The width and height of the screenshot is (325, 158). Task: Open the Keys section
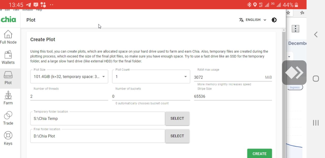pyautogui.click(x=8, y=139)
